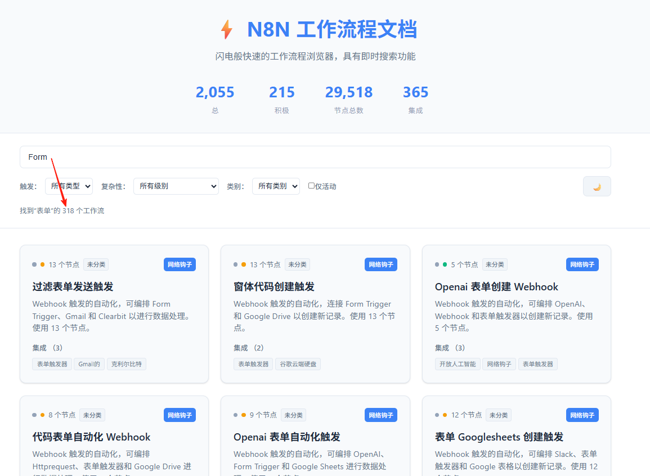This screenshot has height=476, width=650.
Task: Open the 过滤表单发送触发 workflow card
Action: click(x=114, y=313)
